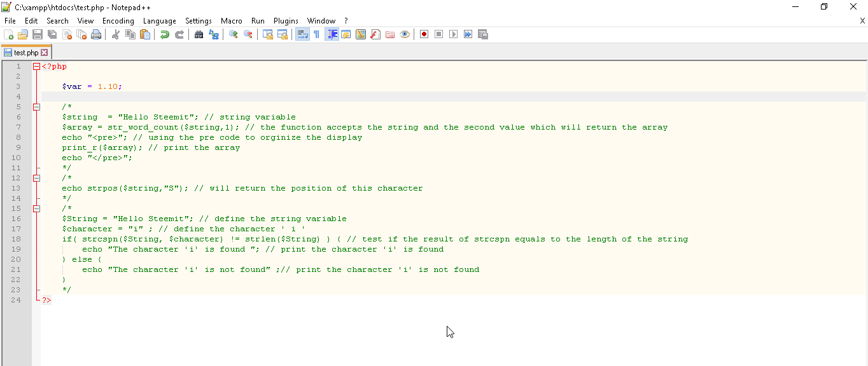Image resolution: width=868 pixels, height=366 pixels.
Task: Save the current file with the floppy icon
Action: click(38, 34)
